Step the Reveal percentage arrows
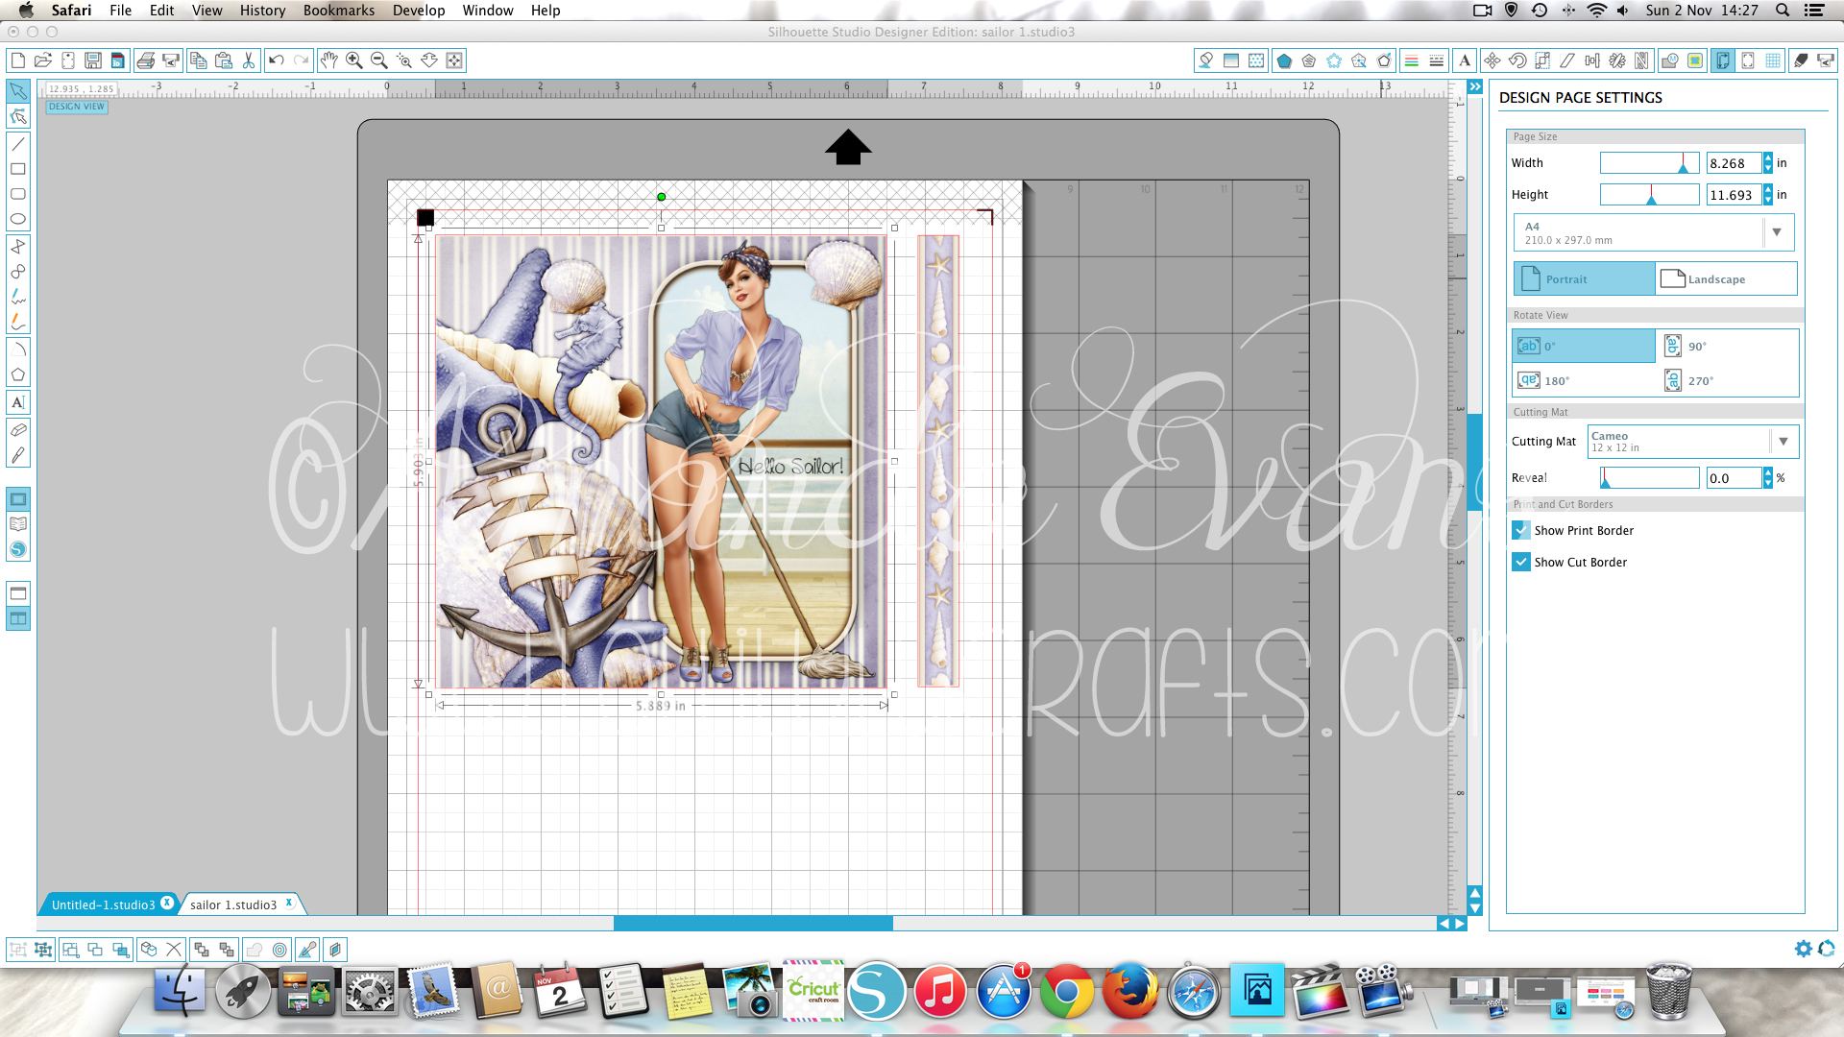 click(1768, 477)
